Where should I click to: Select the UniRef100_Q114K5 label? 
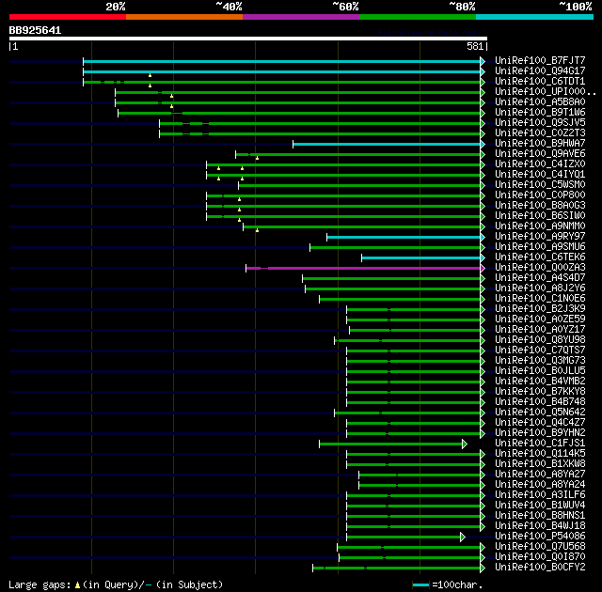[540, 454]
